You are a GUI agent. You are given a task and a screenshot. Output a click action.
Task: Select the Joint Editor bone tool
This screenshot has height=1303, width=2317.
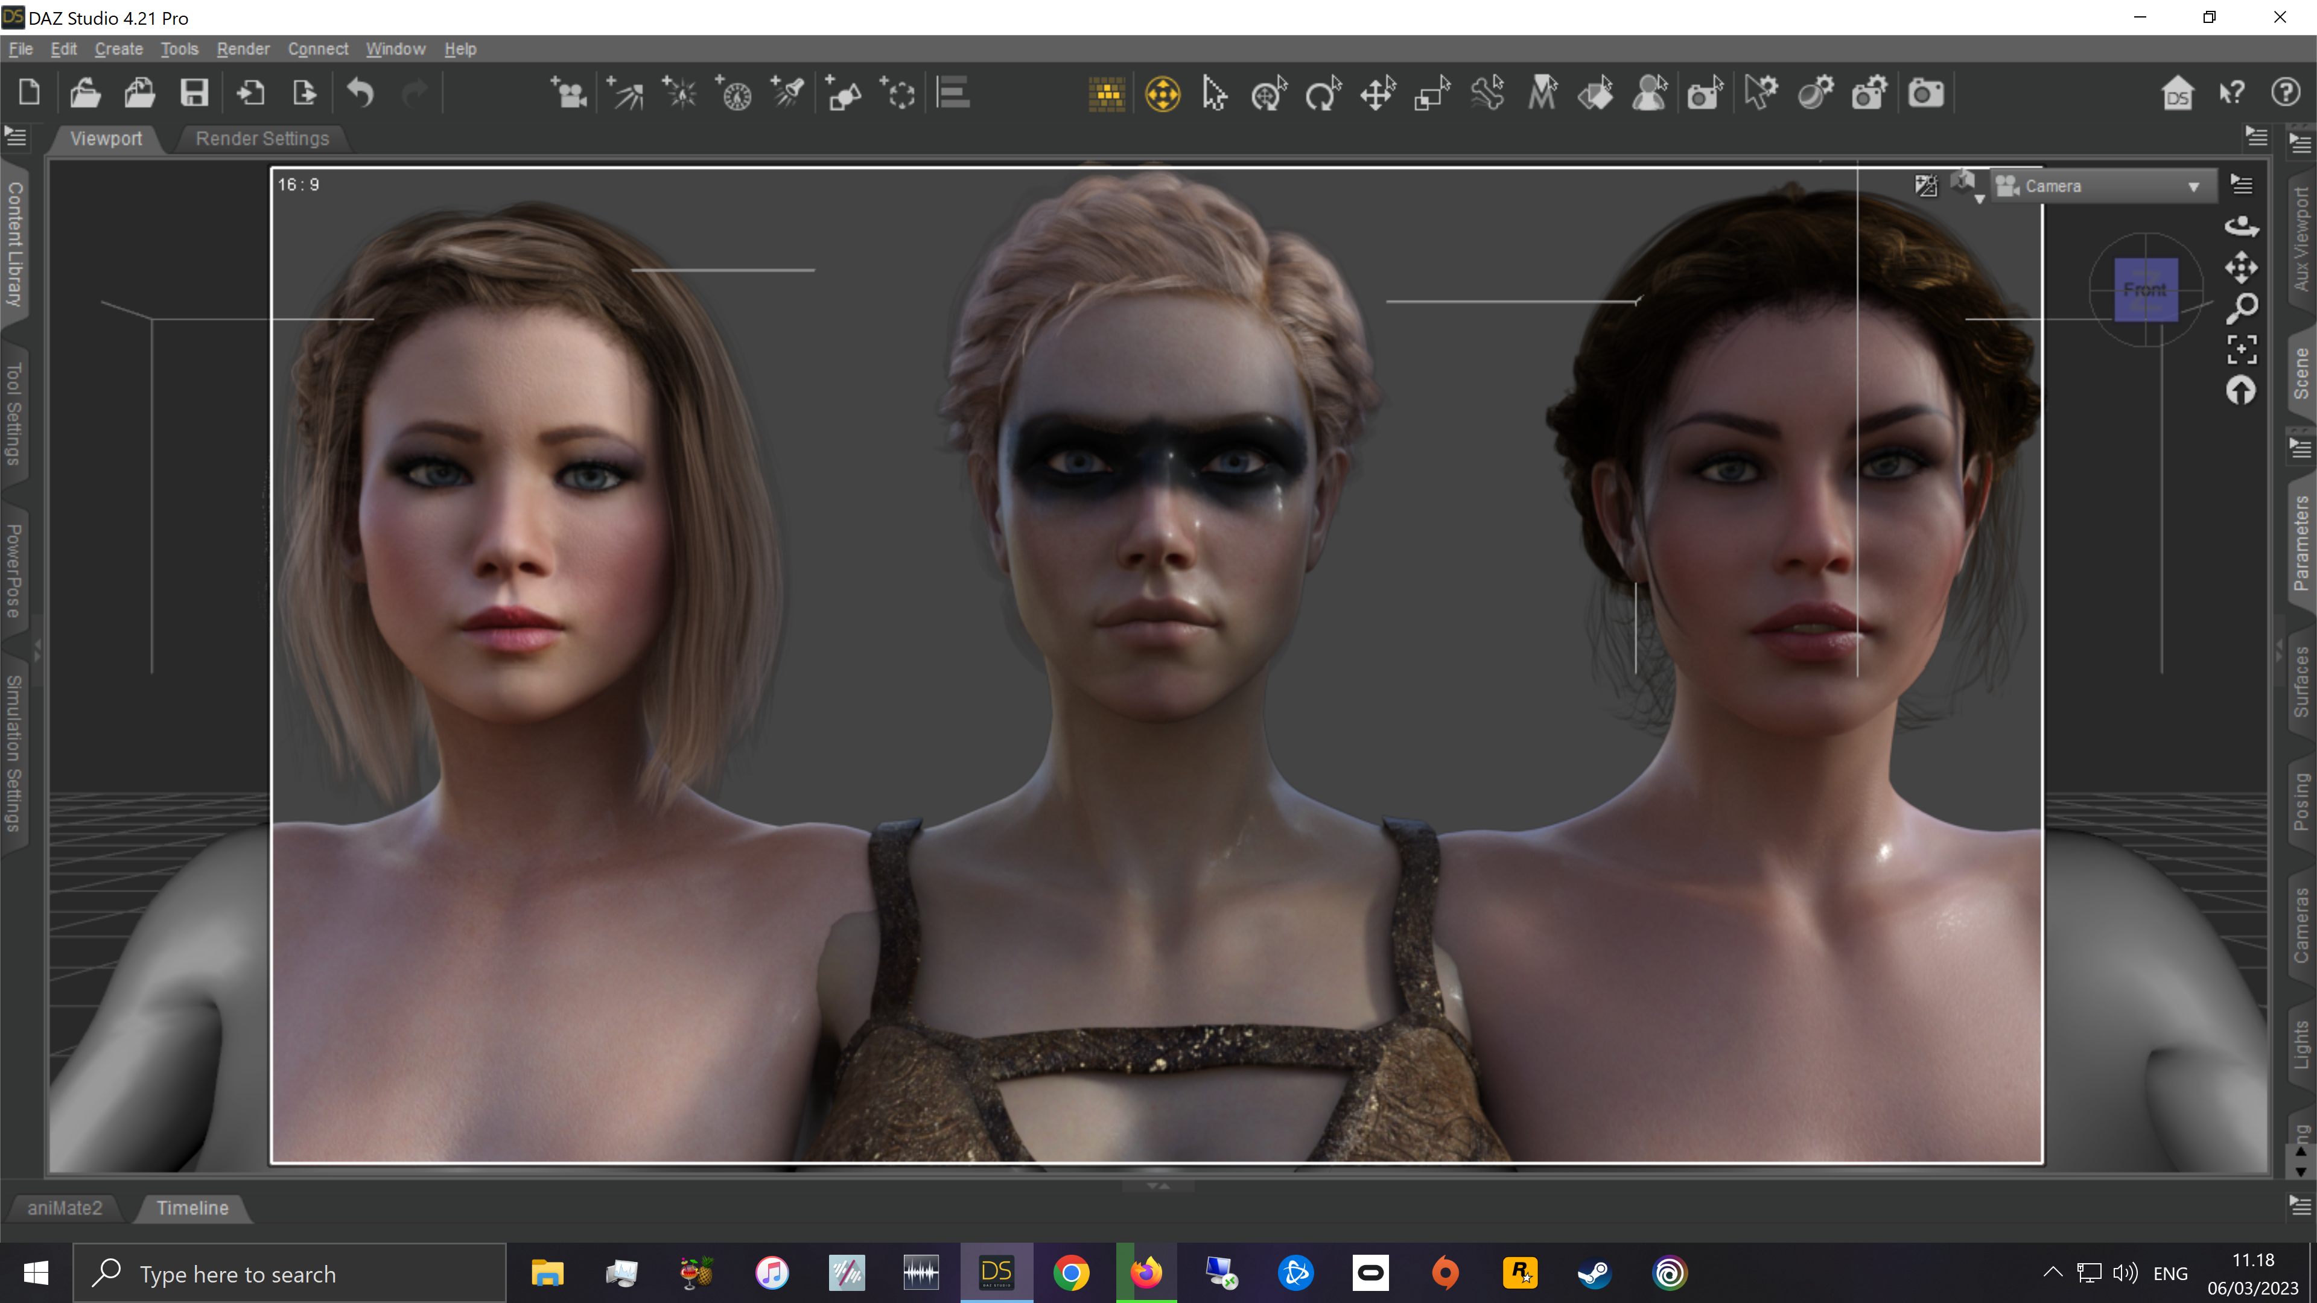coord(1487,94)
